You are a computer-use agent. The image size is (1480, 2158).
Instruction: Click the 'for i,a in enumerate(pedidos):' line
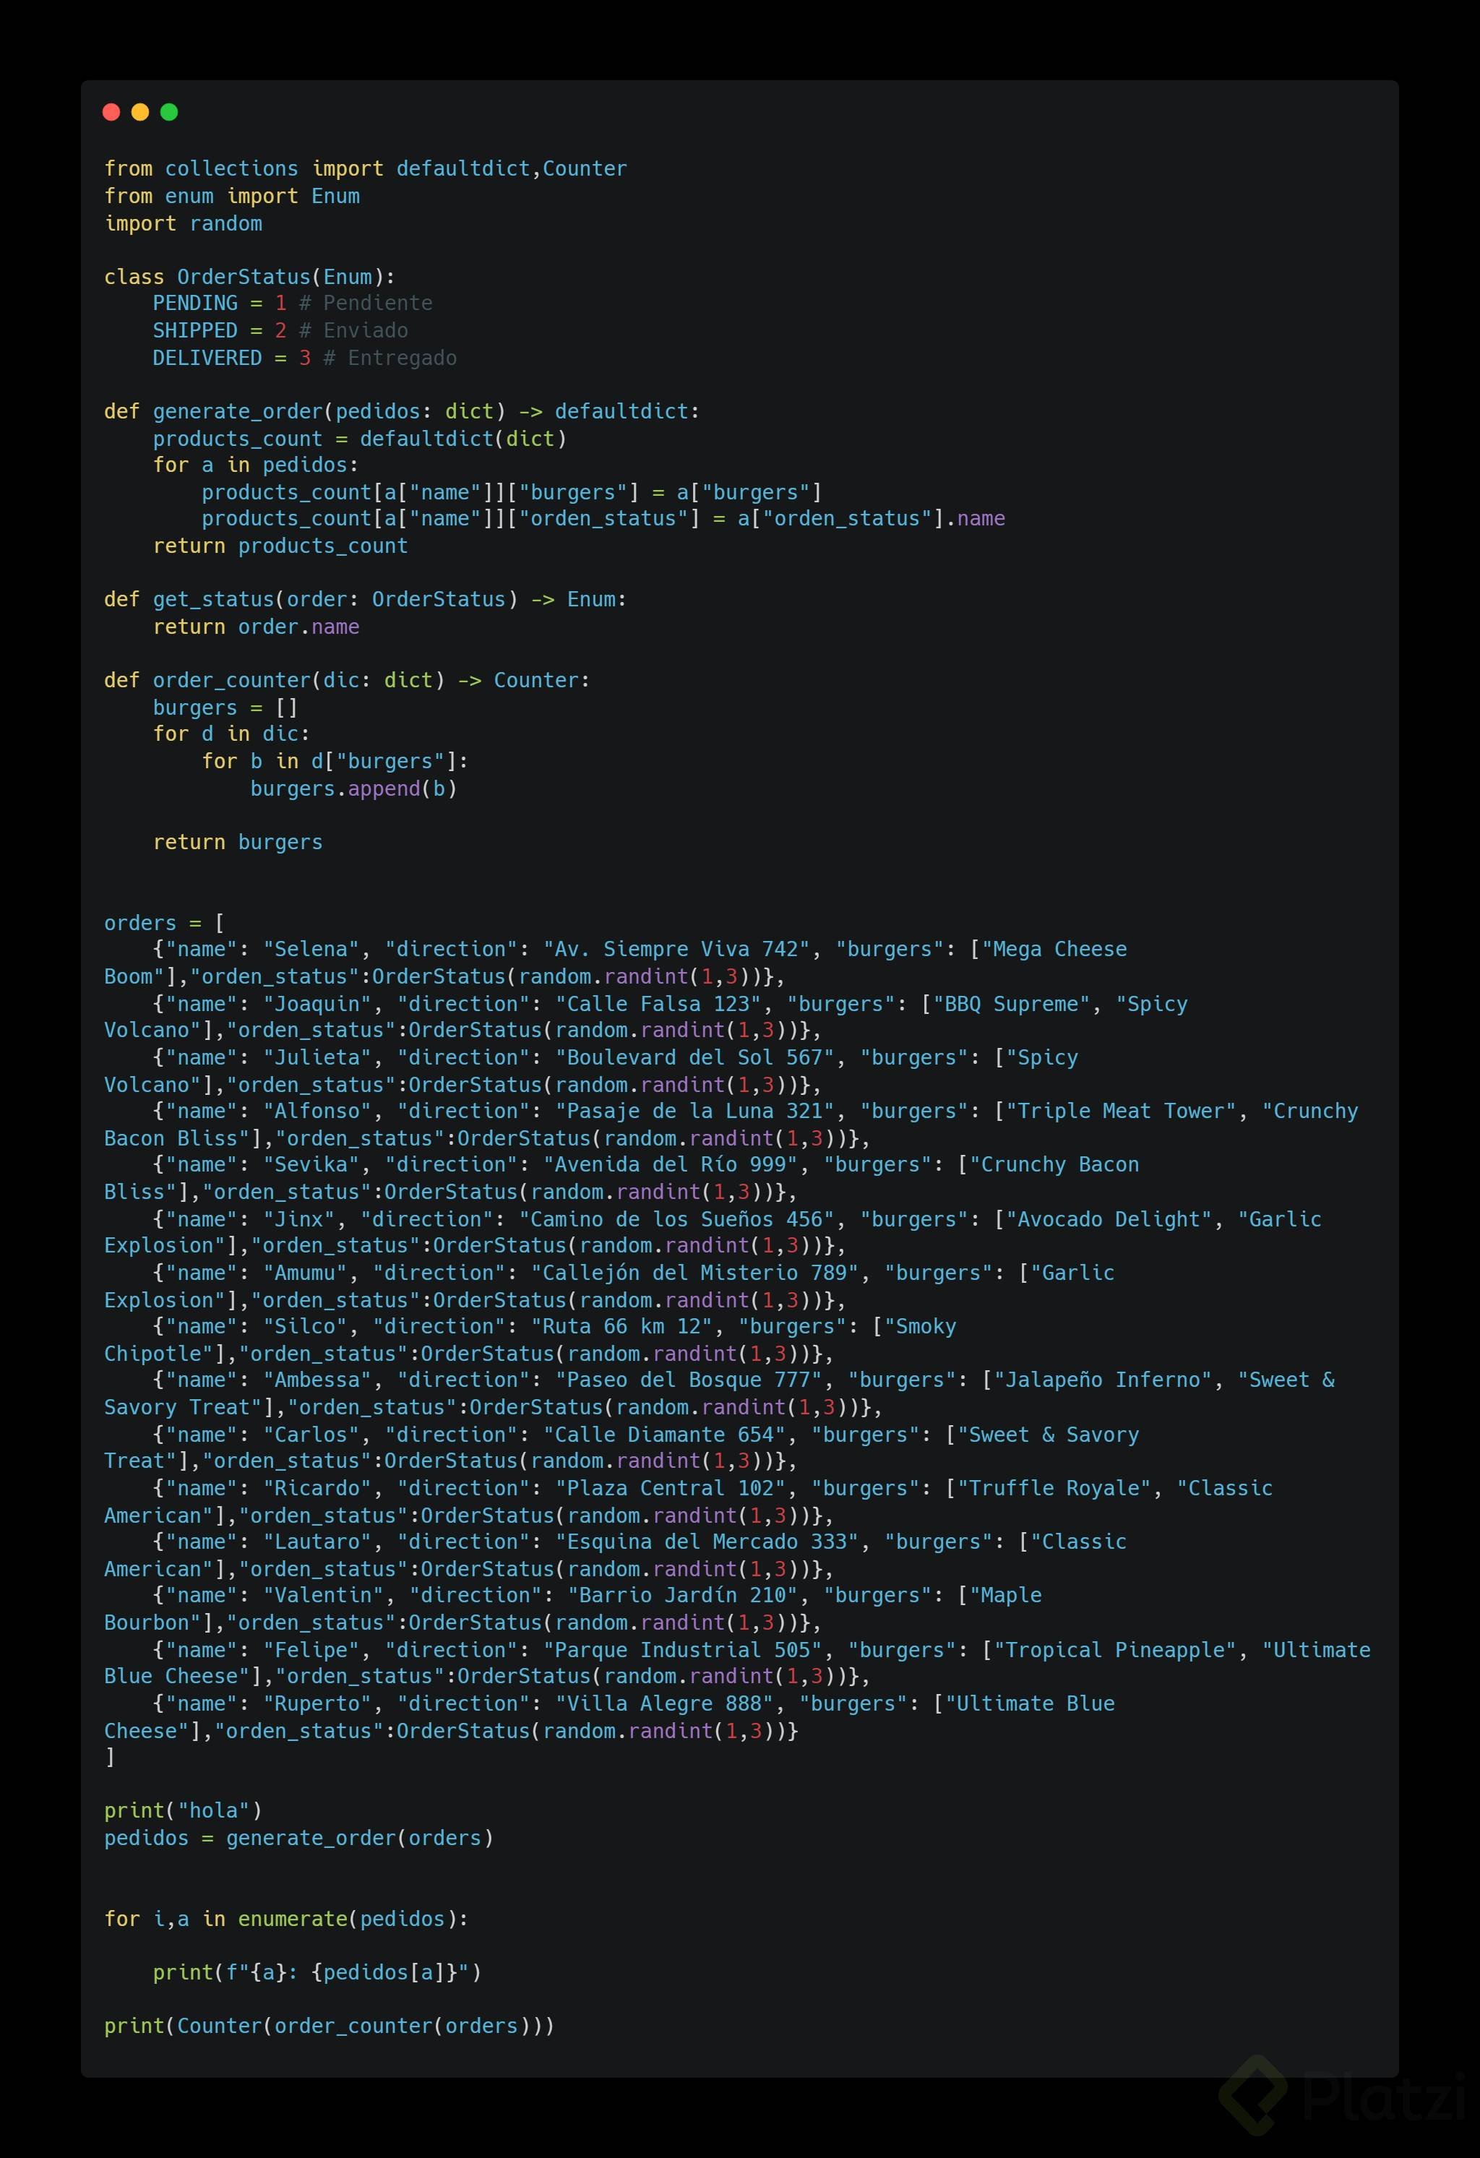286,1919
